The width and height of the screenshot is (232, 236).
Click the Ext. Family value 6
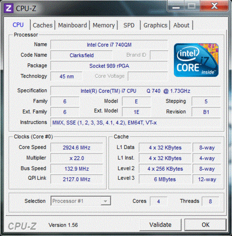tap(65, 112)
